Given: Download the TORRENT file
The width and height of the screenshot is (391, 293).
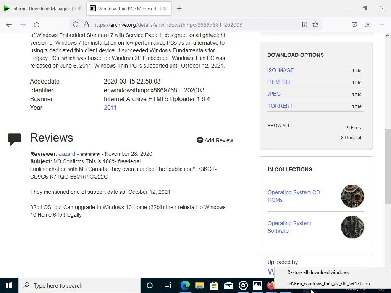Looking at the screenshot, I should 280,106.
